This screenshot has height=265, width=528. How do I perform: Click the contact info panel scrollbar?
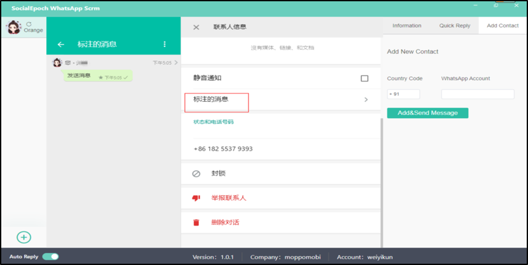click(382, 183)
